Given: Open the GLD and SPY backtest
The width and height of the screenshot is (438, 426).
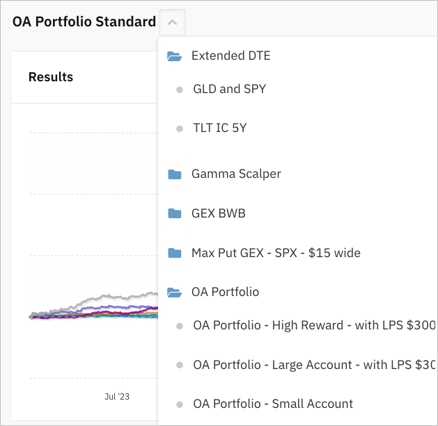Looking at the screenshot, I should tap(229, 89).
